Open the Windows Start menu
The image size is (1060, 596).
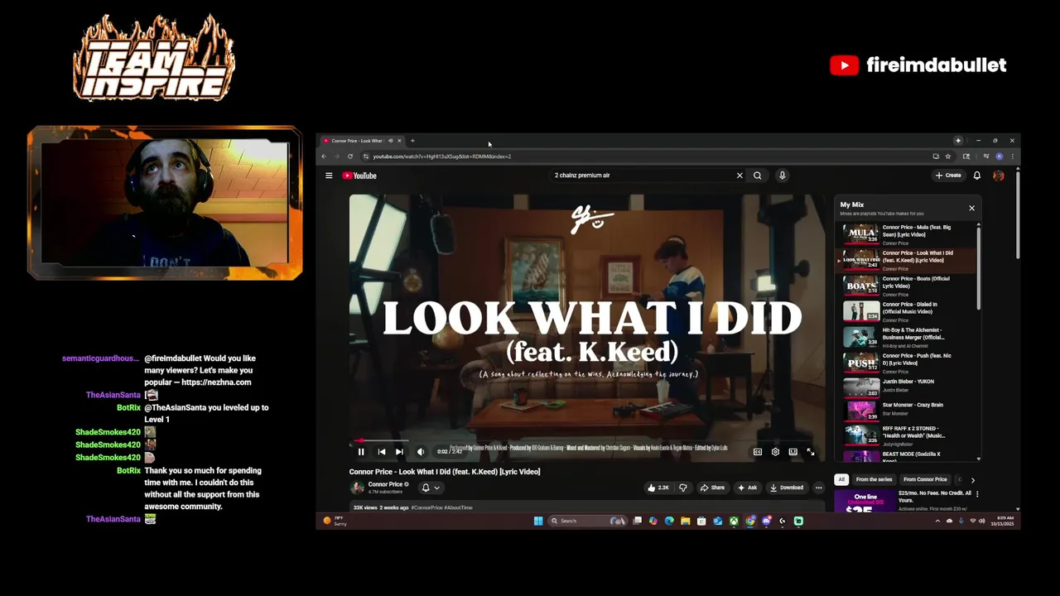tap(538, 521)
